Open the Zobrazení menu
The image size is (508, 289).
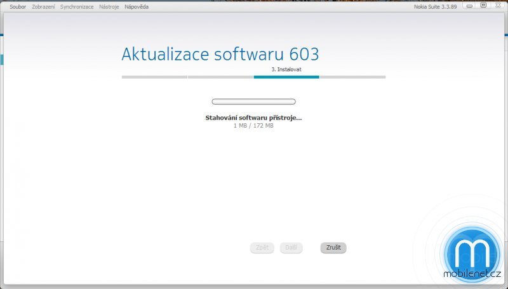click(43, 6)
